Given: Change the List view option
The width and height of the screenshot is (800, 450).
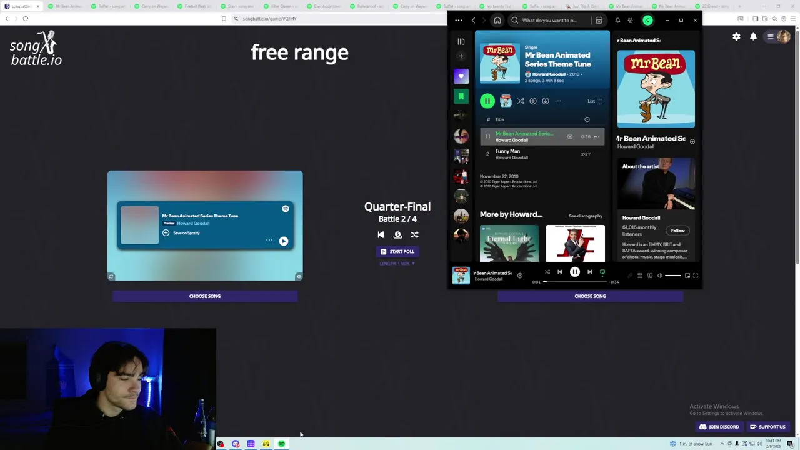Looking at the screenshot, I should (x=595, y=101).
